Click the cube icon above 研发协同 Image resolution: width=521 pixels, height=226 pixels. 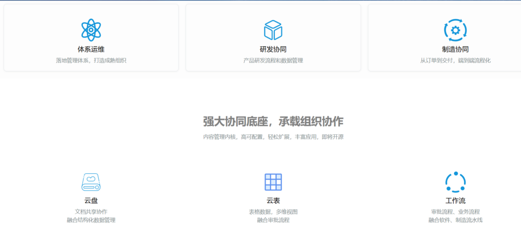point(273,30)
